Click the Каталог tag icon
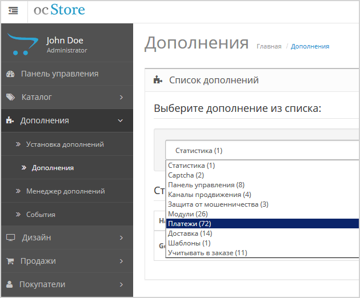This screenshot has height=298, width=360. tap(10, 97)
